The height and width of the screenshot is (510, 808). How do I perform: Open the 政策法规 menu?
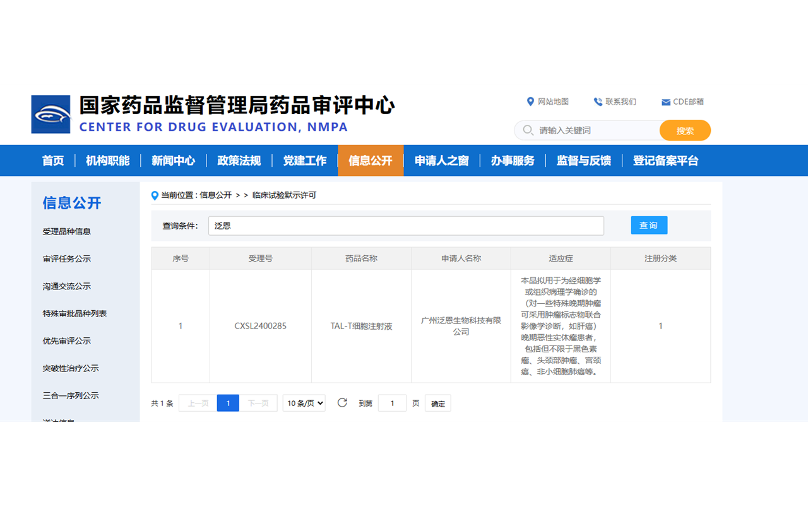click(239, 161)
